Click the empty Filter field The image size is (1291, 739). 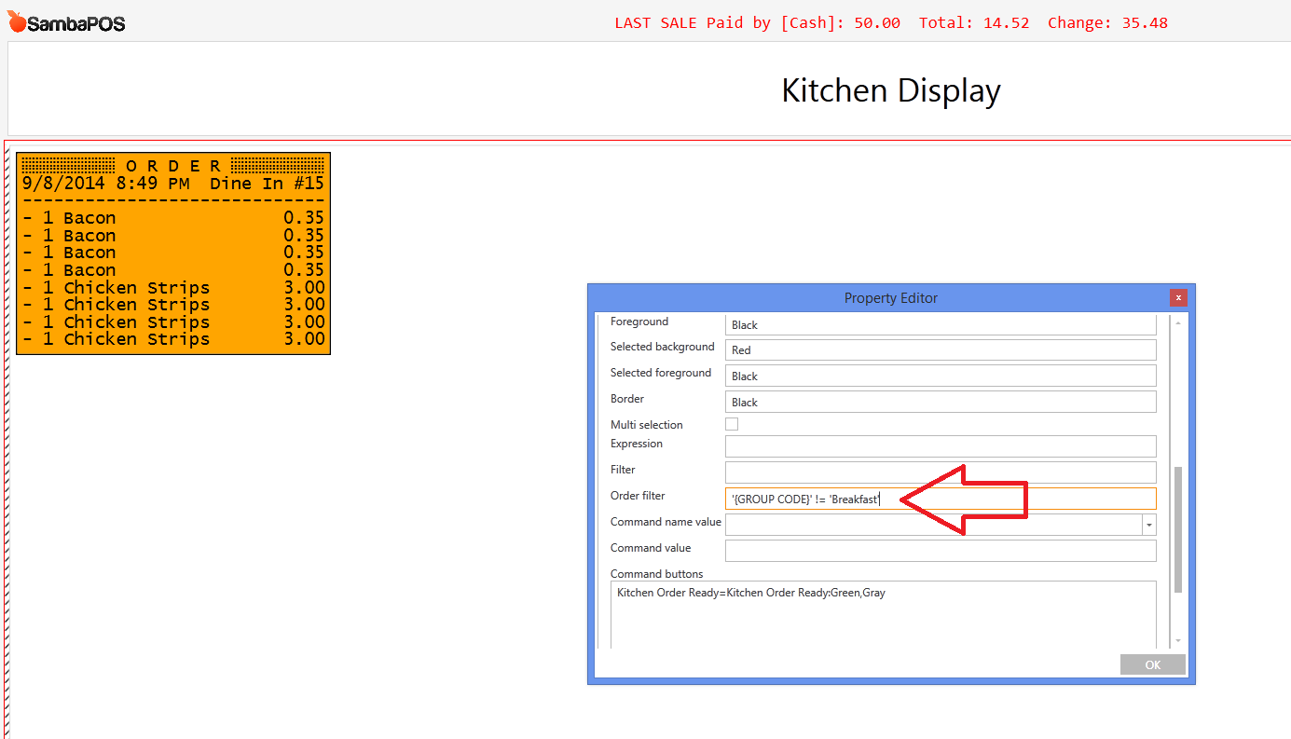[940, 472]
